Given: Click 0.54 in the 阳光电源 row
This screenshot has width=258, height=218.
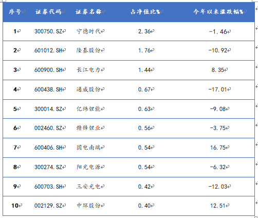Looking at the screenshot, I should coord(144,167).
